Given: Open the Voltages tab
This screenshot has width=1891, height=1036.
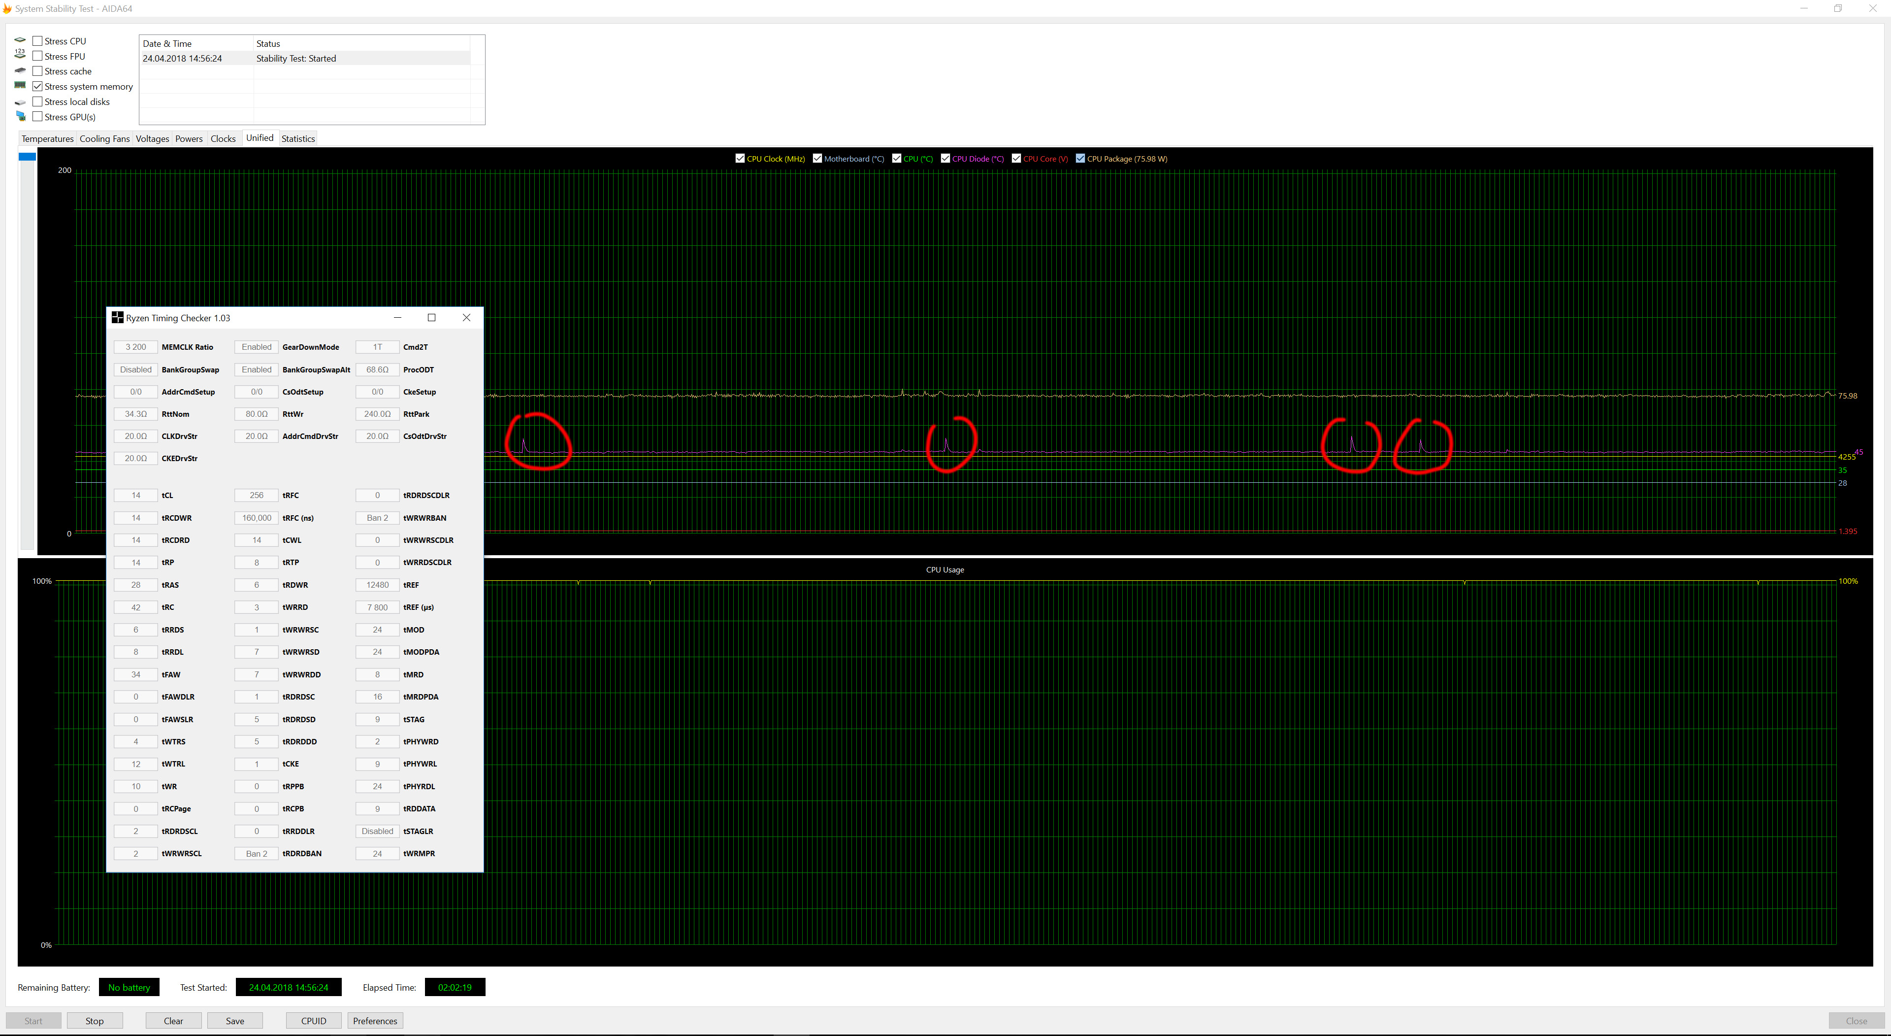Looking at the screenshot, I should point(152,139).
